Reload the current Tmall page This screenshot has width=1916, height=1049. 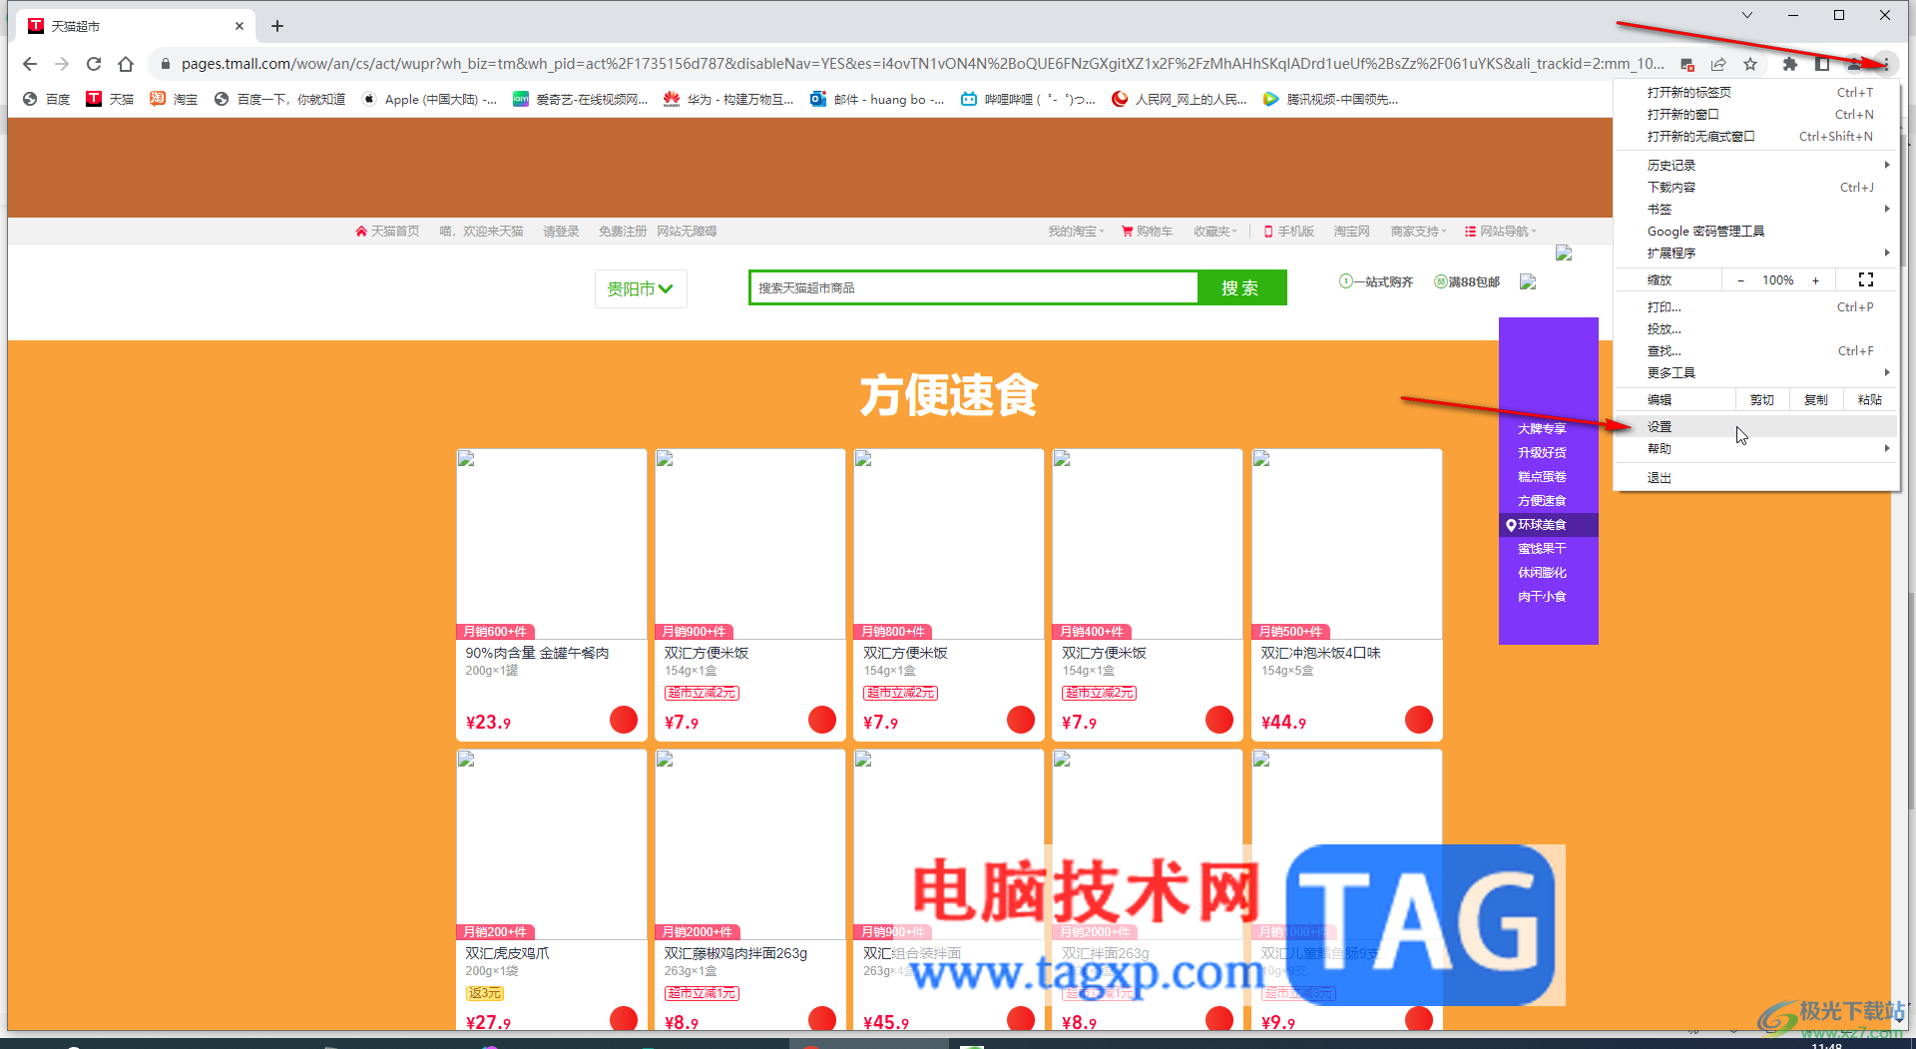tap(94, 64)
